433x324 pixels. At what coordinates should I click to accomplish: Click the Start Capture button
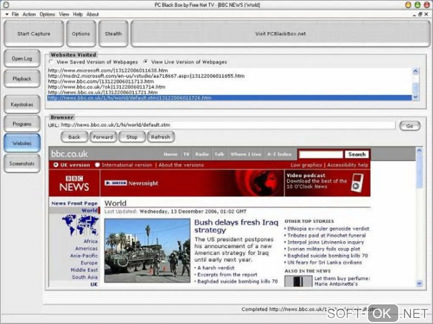tap(34, 33)
